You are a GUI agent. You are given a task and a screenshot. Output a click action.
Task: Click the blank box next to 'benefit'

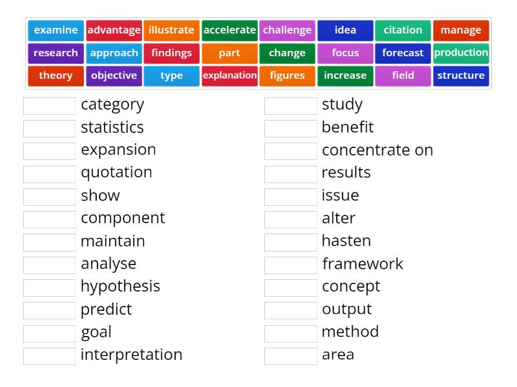290,128
